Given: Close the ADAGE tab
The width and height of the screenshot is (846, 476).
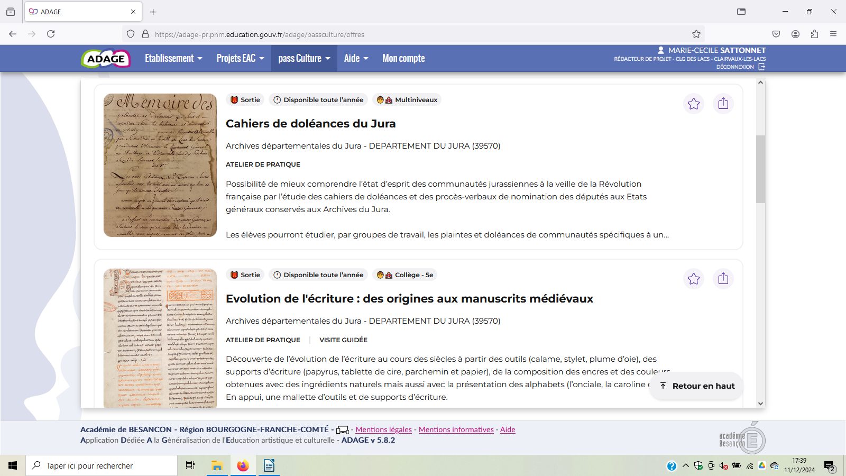Looking at the screenshot, I should [x=133, y=12].
